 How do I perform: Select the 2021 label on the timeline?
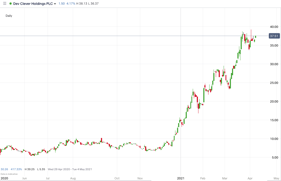click(181, 178)
